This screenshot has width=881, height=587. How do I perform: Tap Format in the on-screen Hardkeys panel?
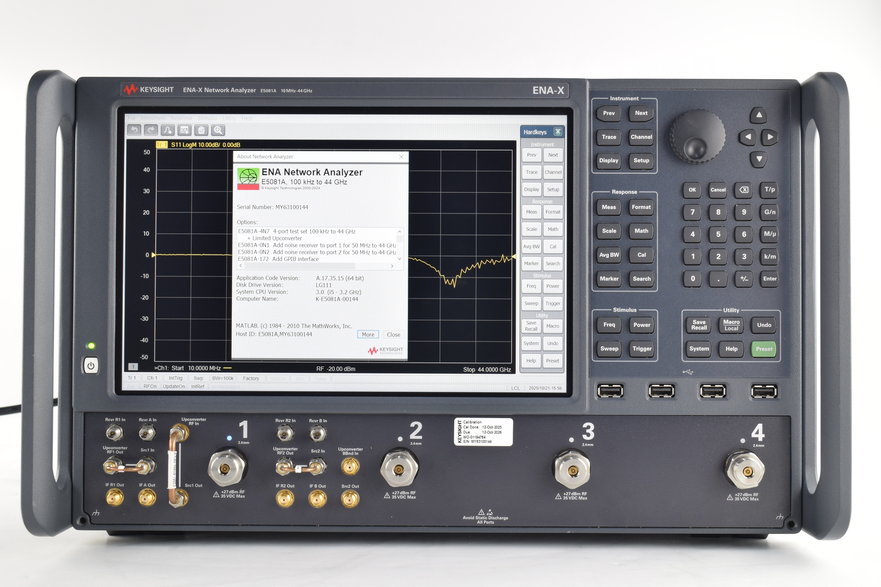pyautogui.click(x=553, y=212)
